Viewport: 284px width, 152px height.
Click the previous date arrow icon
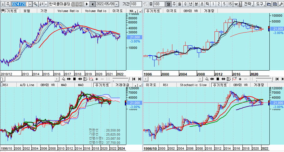pyautogui.click(x=92, y=4)
